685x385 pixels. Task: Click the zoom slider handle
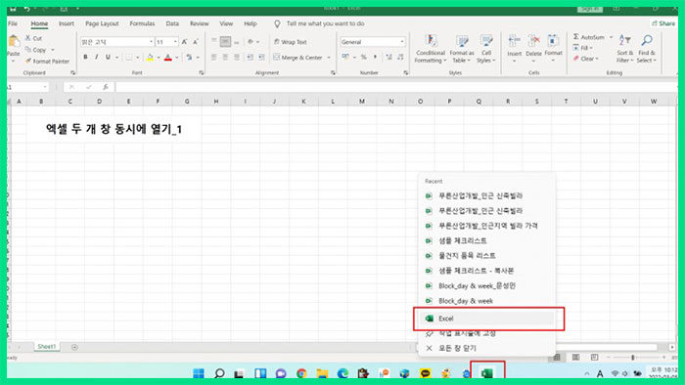tap(632, 357)
